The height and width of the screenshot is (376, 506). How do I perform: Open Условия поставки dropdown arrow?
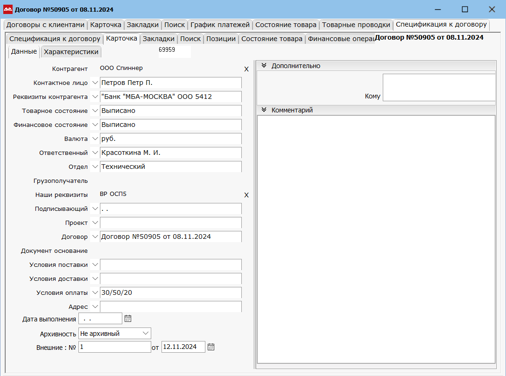pos(95,265)
